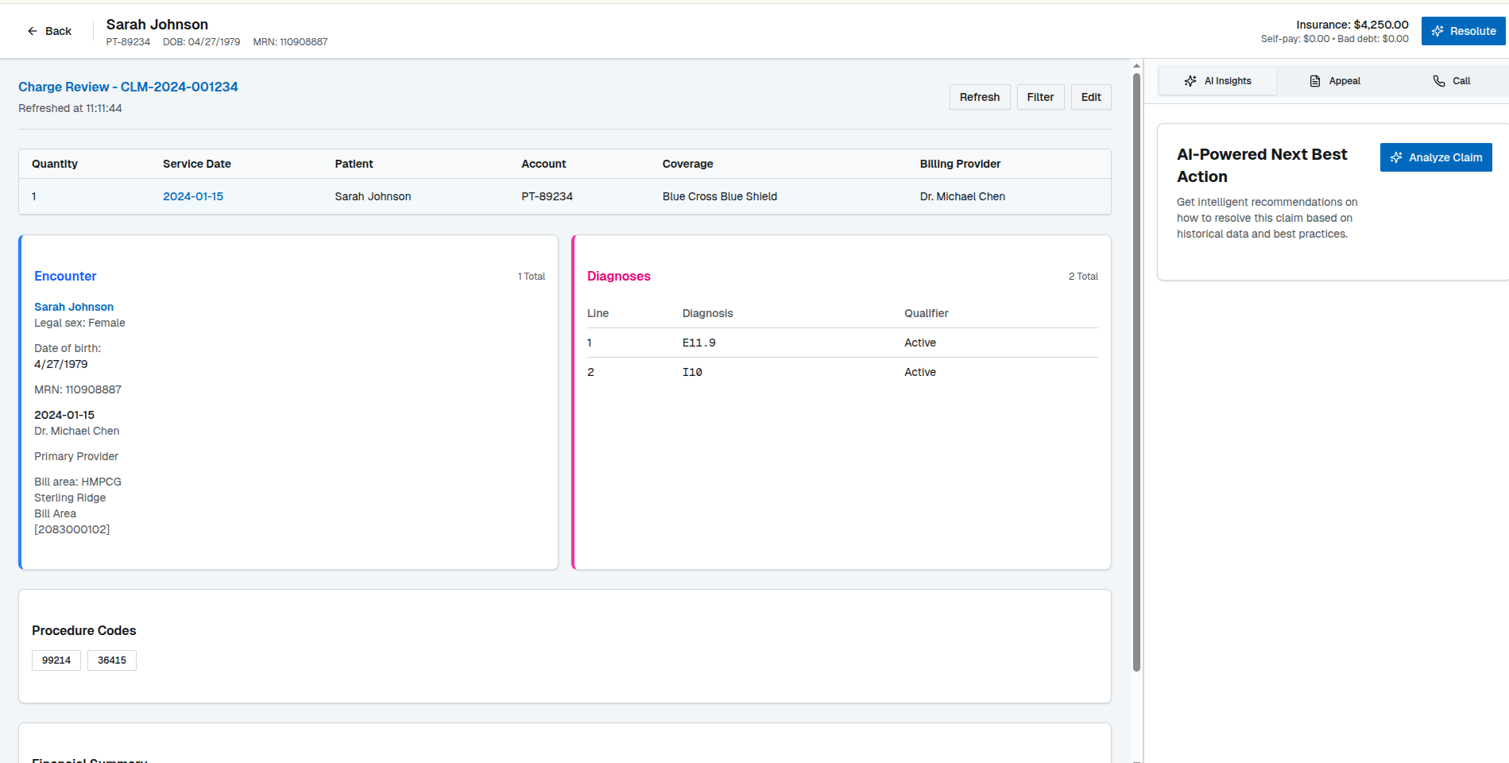Click the Blue Cross Blue Shield coverage cell

(720, 196)
